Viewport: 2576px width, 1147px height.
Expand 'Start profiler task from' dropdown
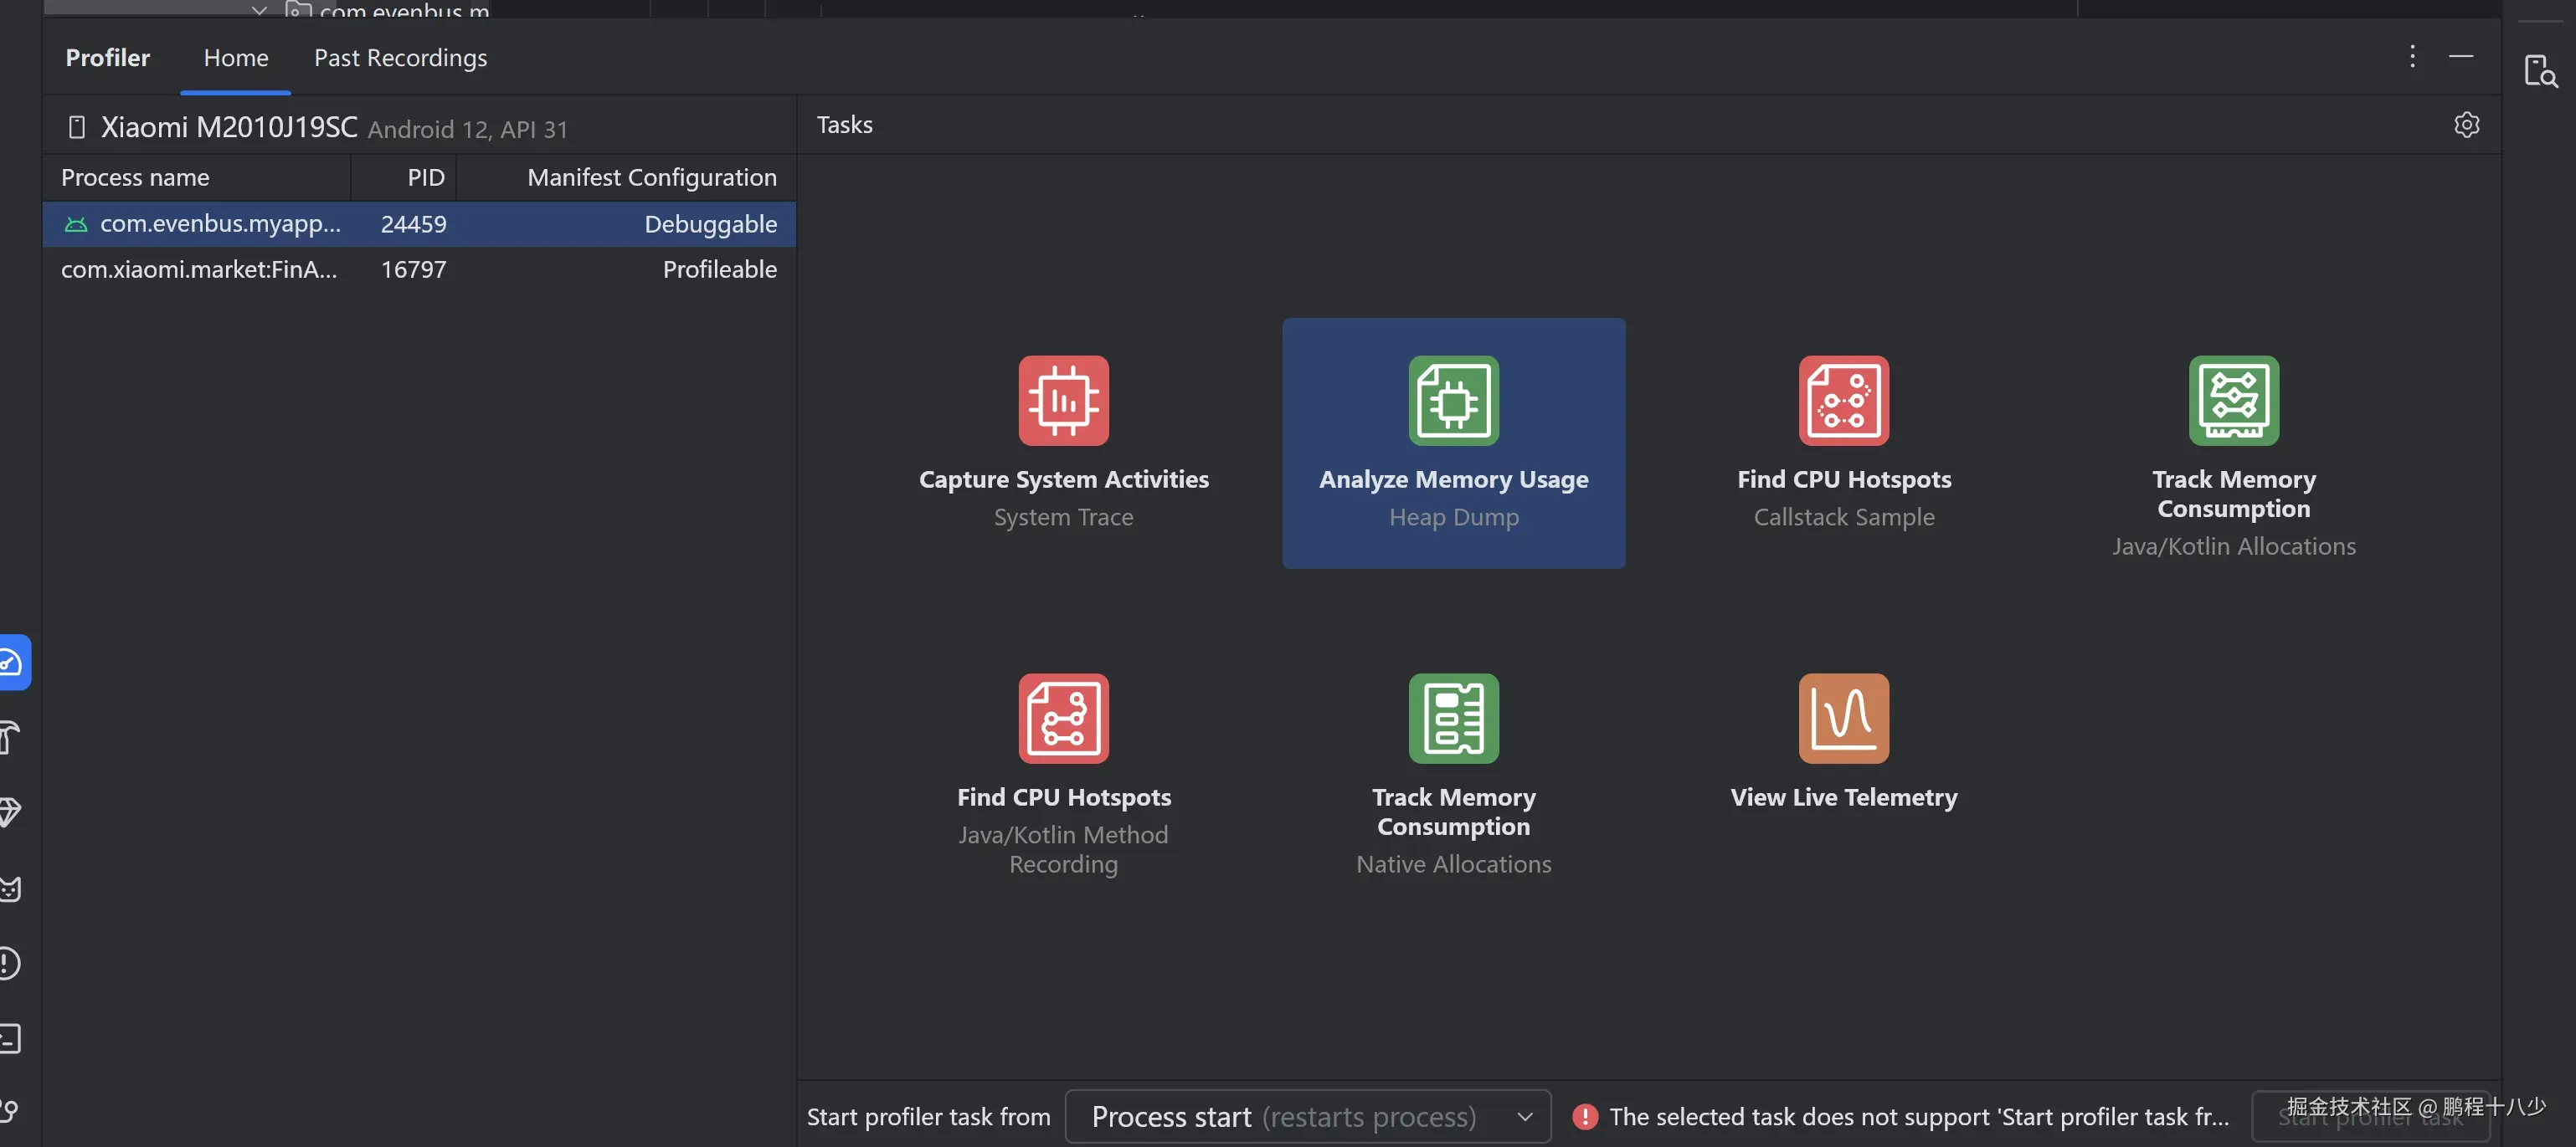click(1307, 1116)
